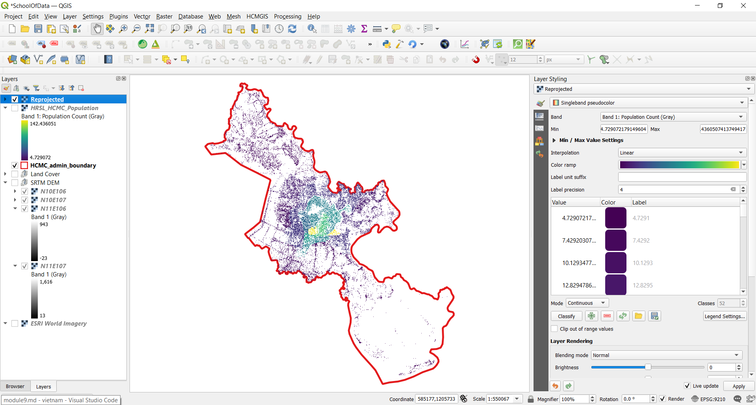This screenshot has width=756, height=405.
Task: Click the undo style change arrow
Action: [x=555, y=386]
